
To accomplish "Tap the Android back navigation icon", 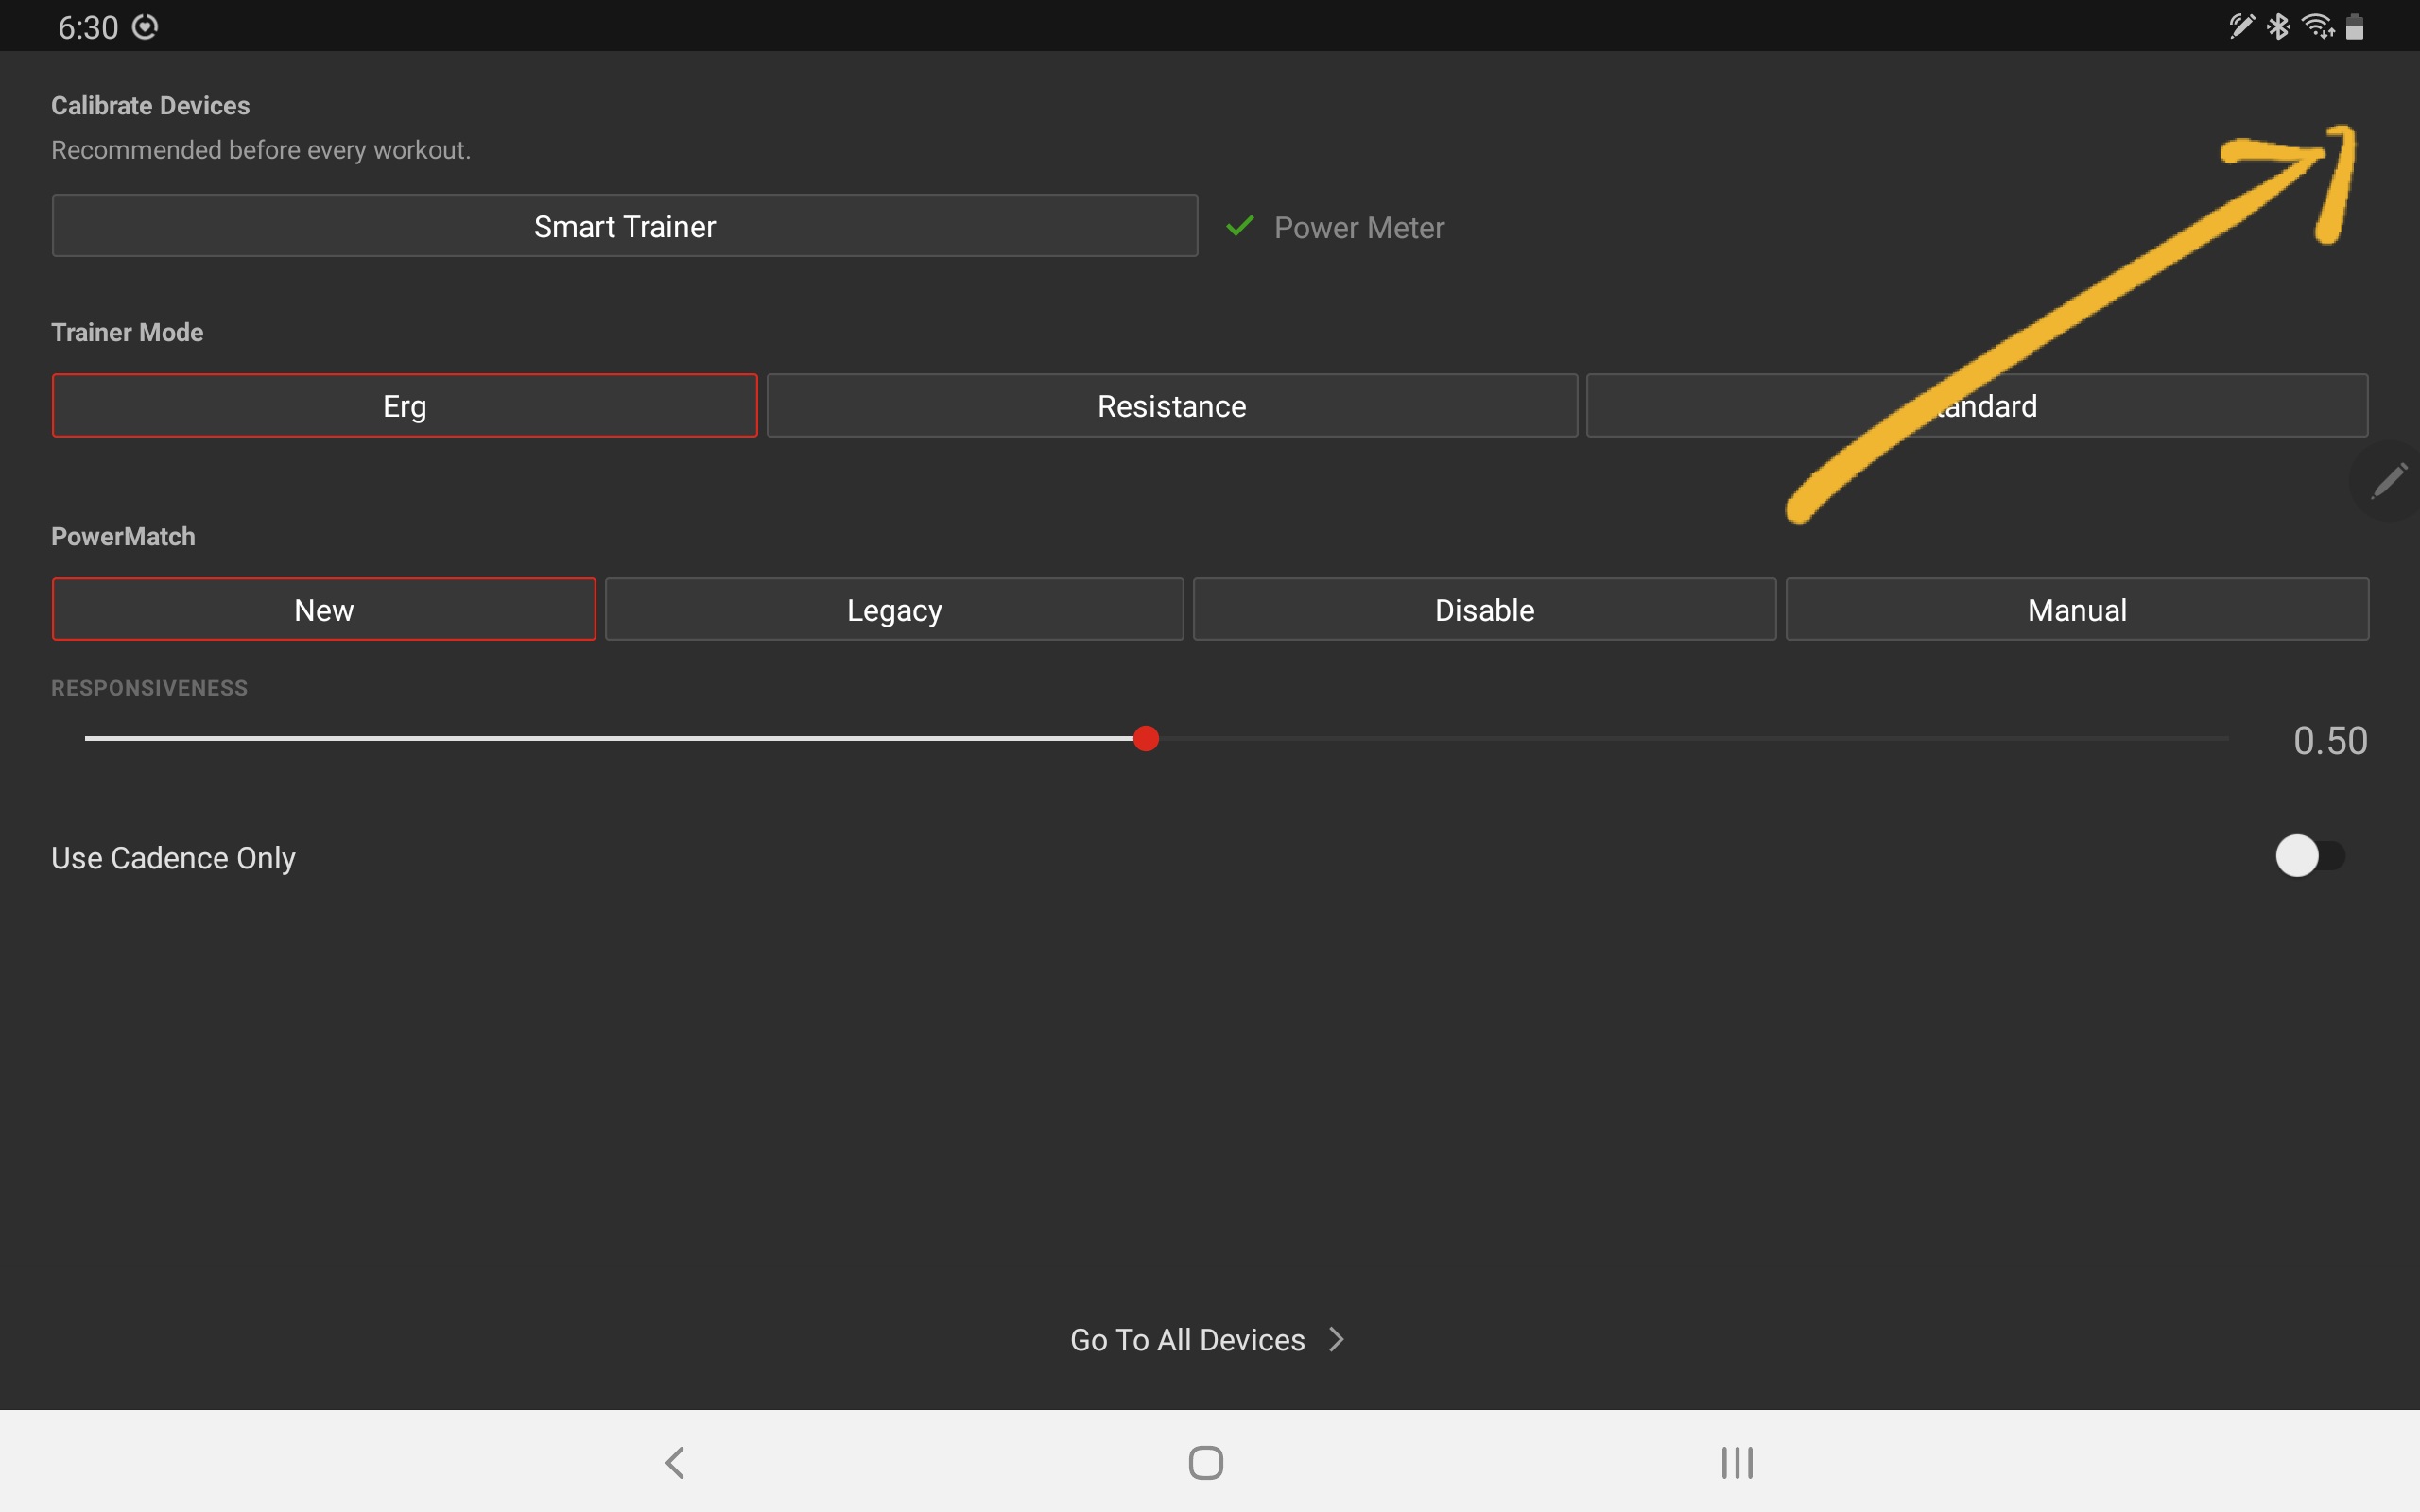I will click(676, 1462).
